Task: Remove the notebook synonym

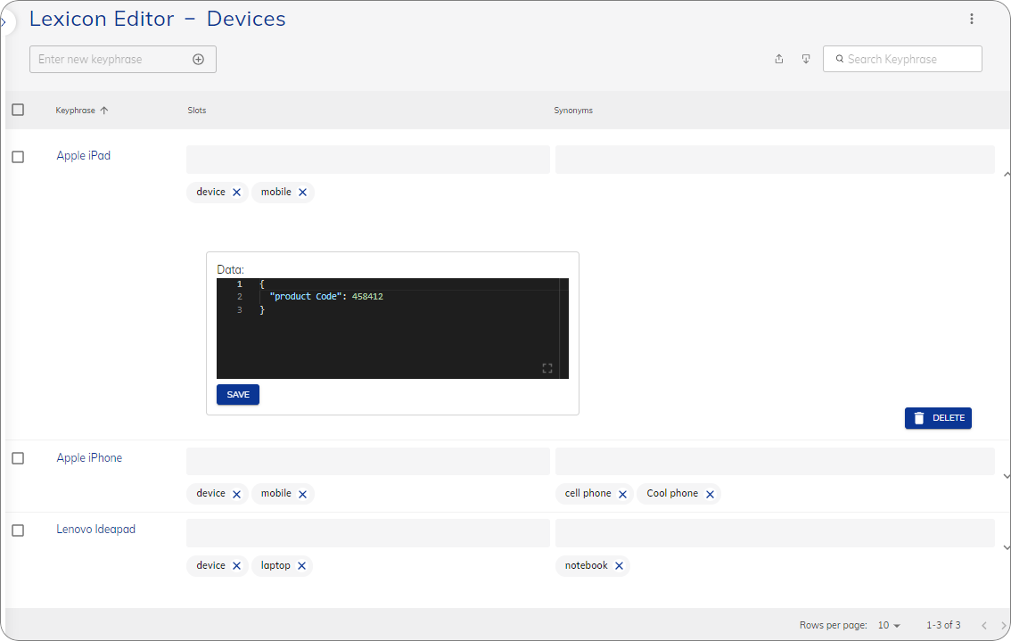Action: pos(619,565)
